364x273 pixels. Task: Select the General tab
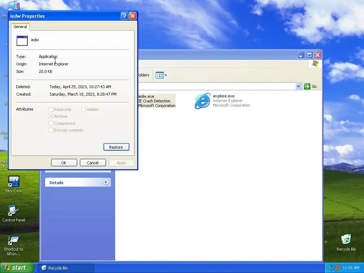click(x=20, y=27)
